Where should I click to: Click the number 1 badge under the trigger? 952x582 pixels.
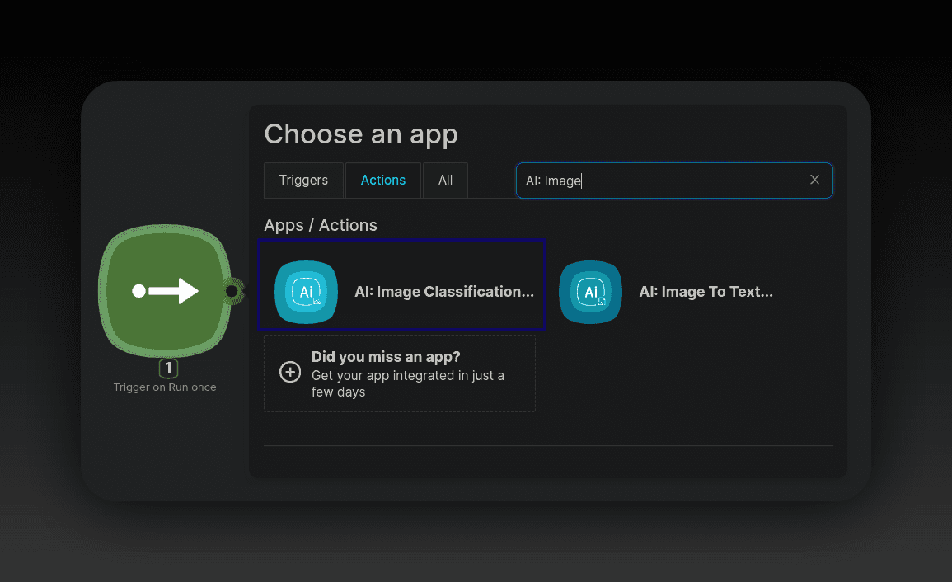click(x=168, y=368)
